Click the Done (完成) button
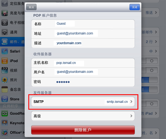The image size is (166, 139). pos(134,7)
